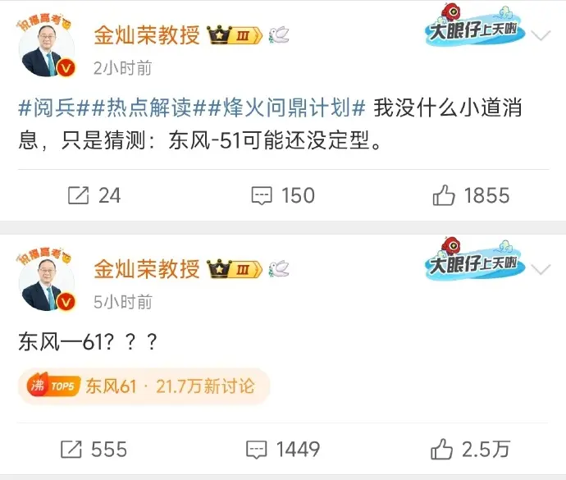The image size is (566, 480).
Task: Tap repost icon showing 555
Action: 71,450
